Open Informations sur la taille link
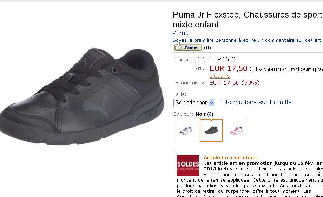The height and width of the screenshot is (197, 323). [256, 102]
